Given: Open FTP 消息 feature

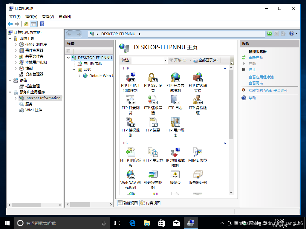Looking at the screenshot, I should 153,125.
